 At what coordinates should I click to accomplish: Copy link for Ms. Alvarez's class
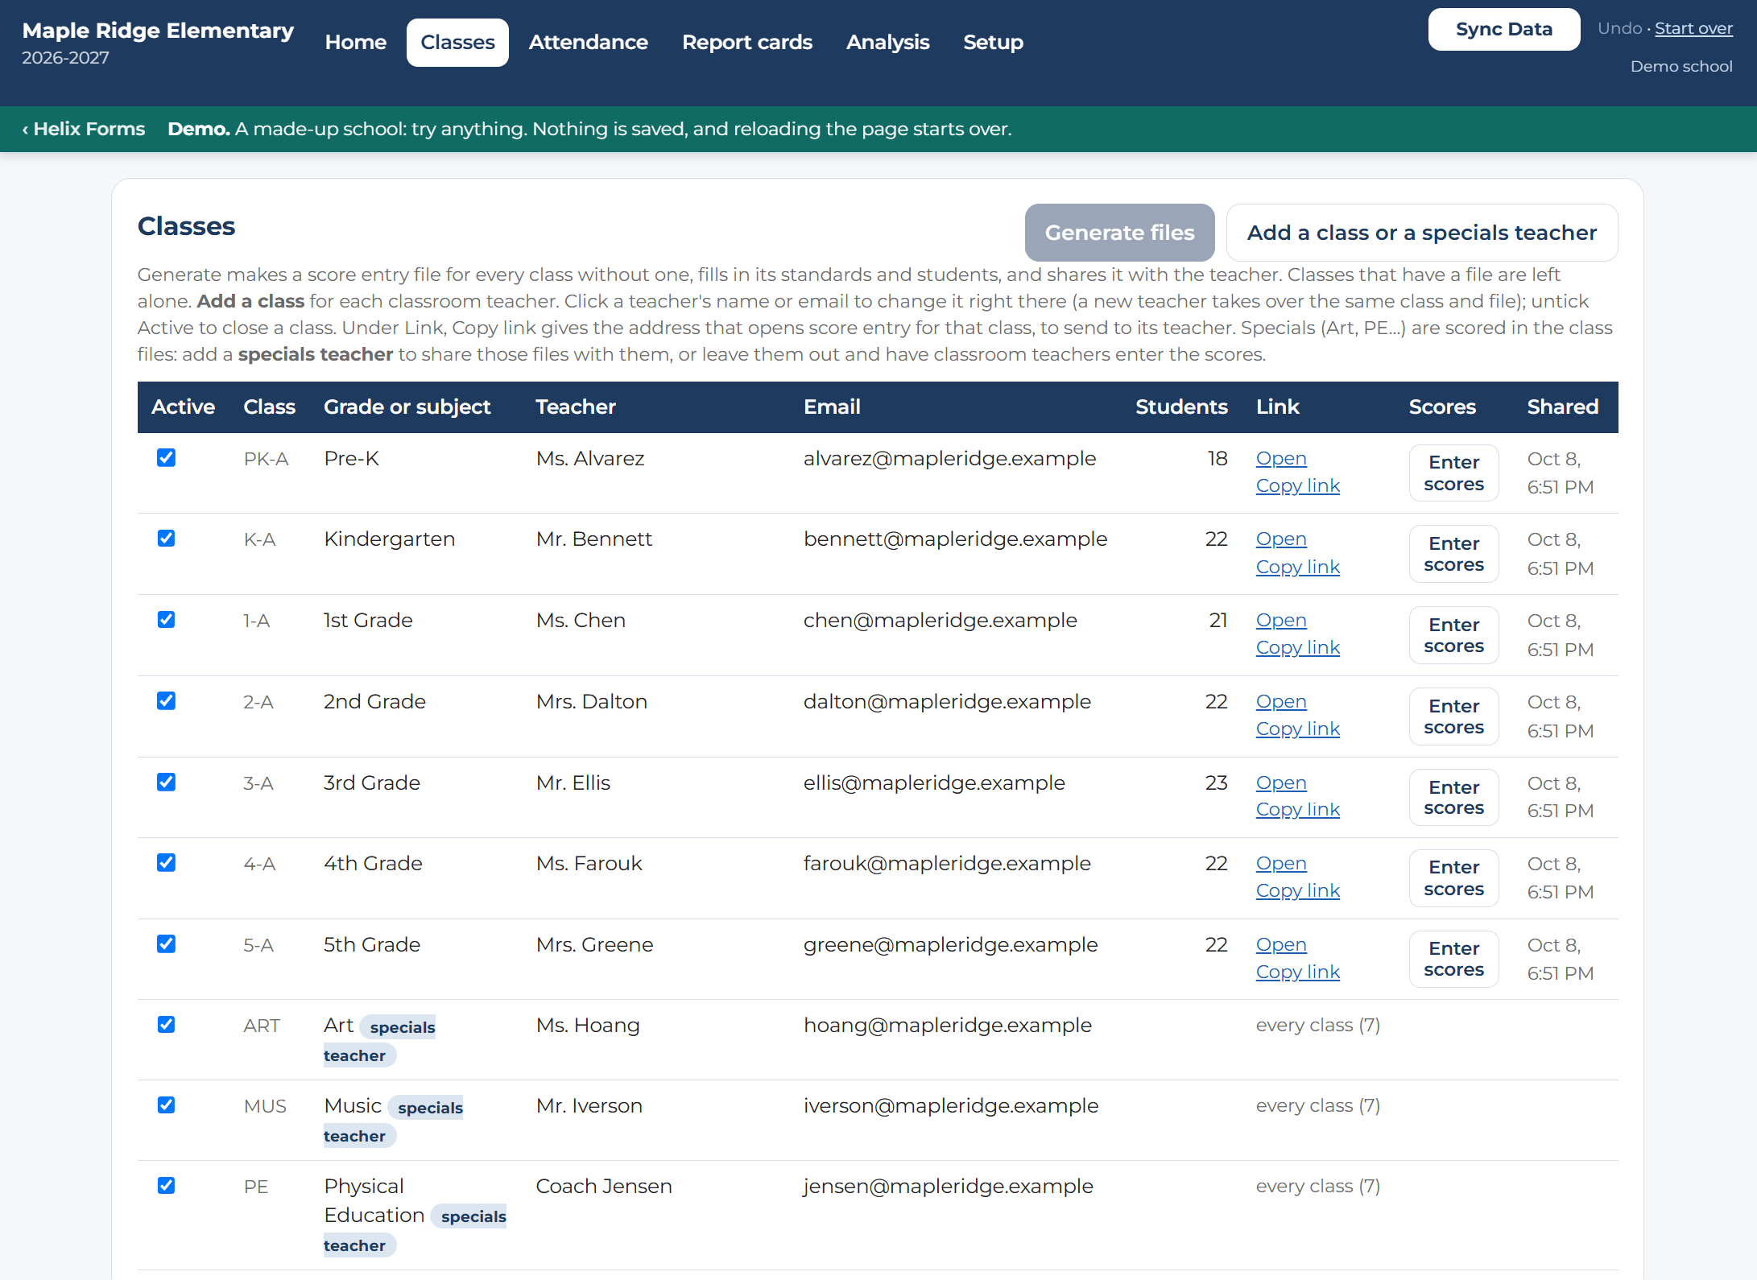coord(1297,486)
